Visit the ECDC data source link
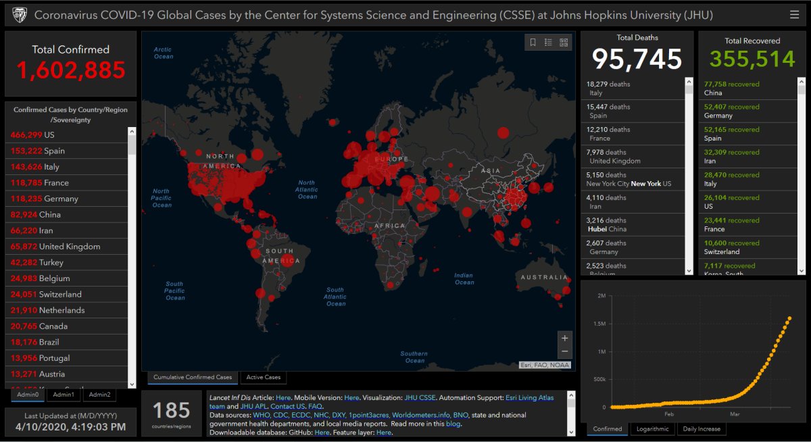 tap(301, 415)
